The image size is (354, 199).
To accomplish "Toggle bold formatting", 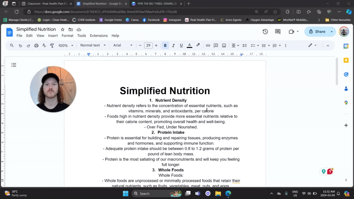I will 165,45.
